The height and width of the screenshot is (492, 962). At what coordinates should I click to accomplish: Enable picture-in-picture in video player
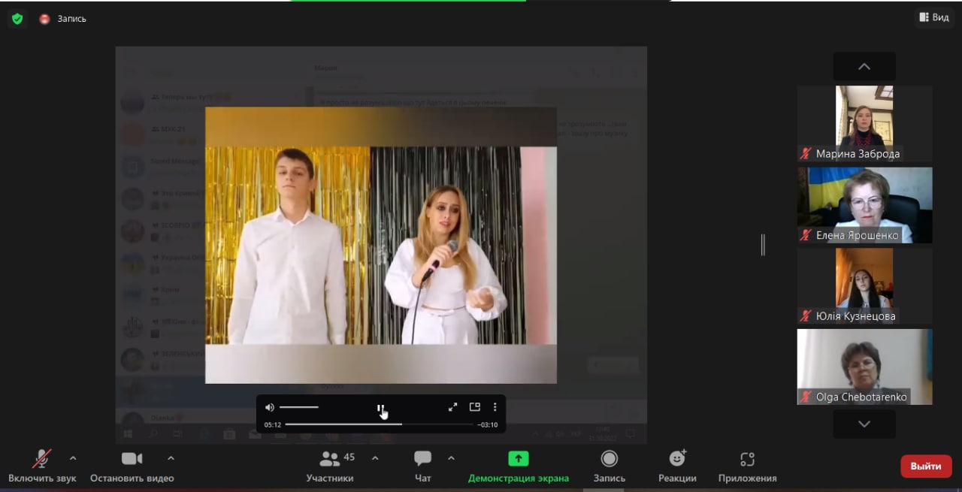pos(474,407)
